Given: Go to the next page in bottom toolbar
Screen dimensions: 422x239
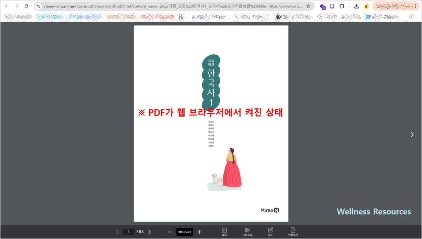Looking at the screenshot, I should pyautogui.click(x=149, y=232).
